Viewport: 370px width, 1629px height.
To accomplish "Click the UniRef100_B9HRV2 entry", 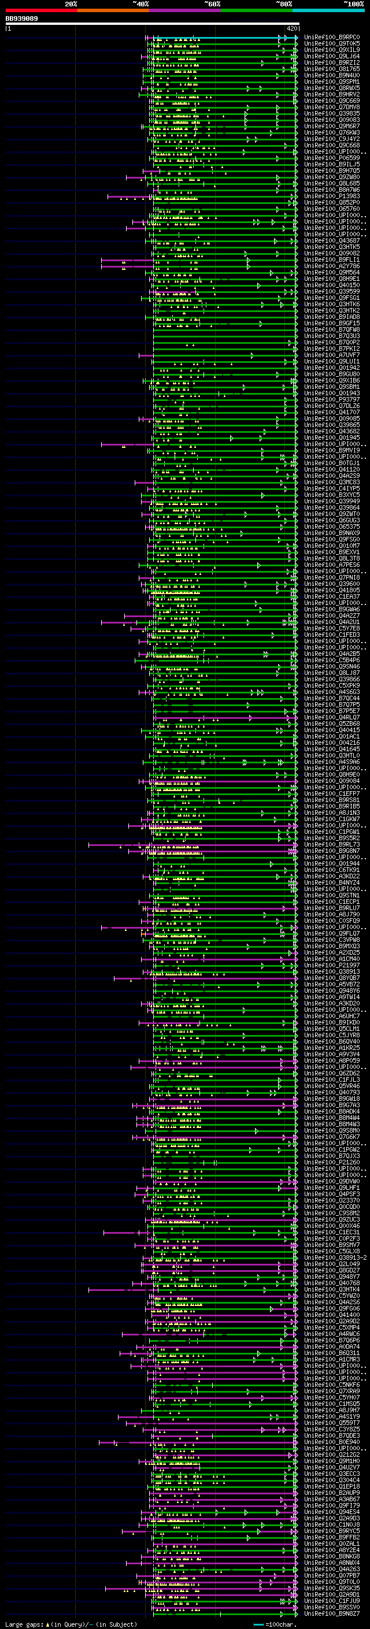I will click(x=332, y=94).
